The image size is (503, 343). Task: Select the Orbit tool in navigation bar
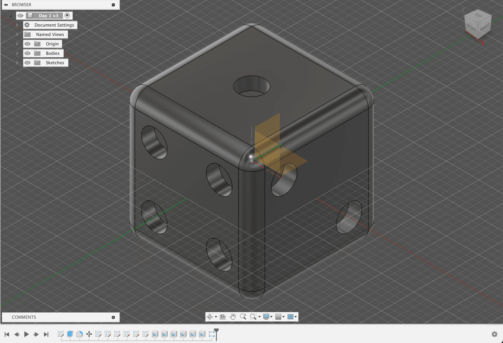(x=209, y=317)
